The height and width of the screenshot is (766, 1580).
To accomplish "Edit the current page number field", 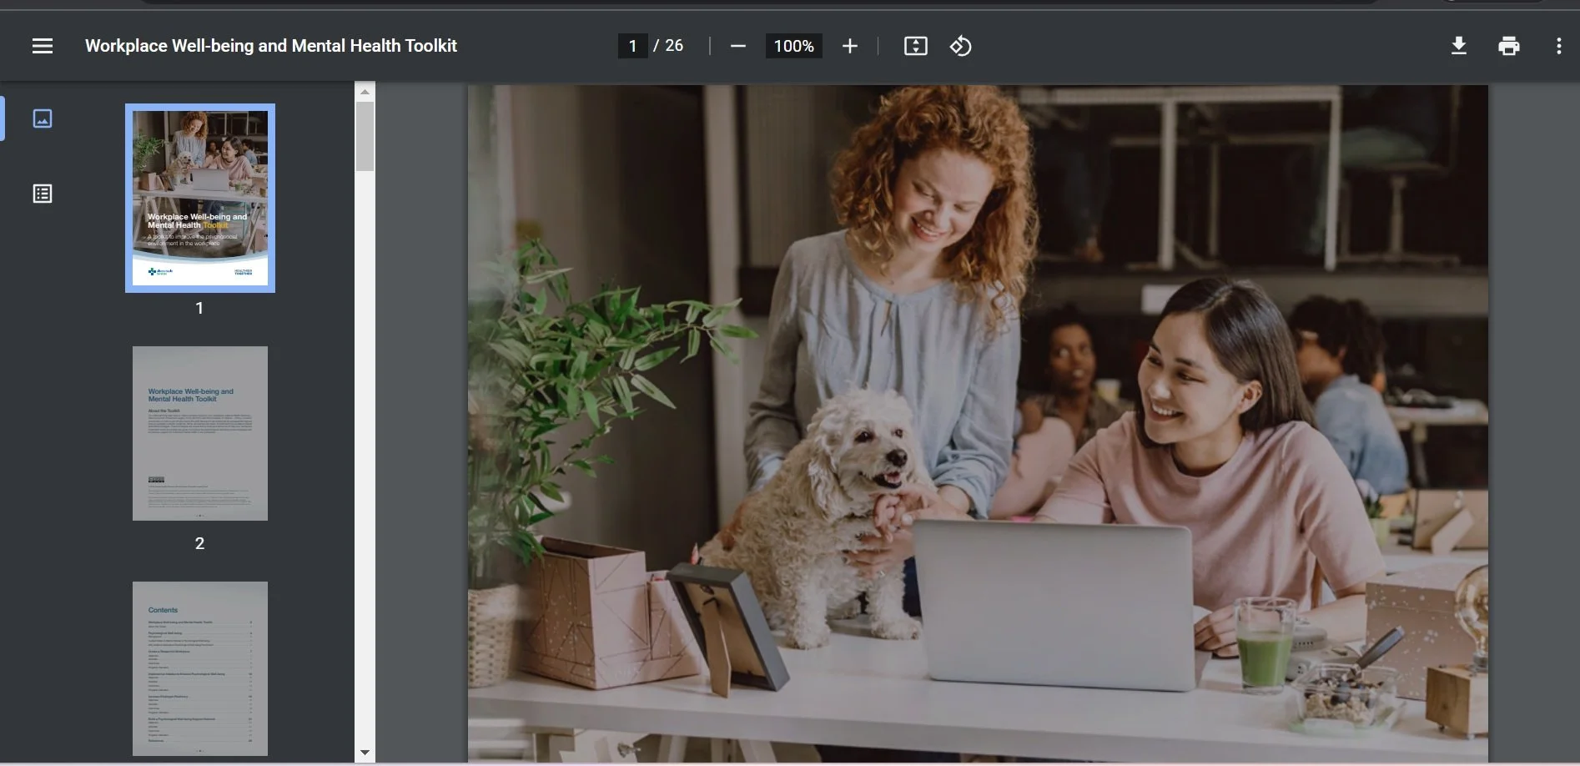I will coord(632,46).
